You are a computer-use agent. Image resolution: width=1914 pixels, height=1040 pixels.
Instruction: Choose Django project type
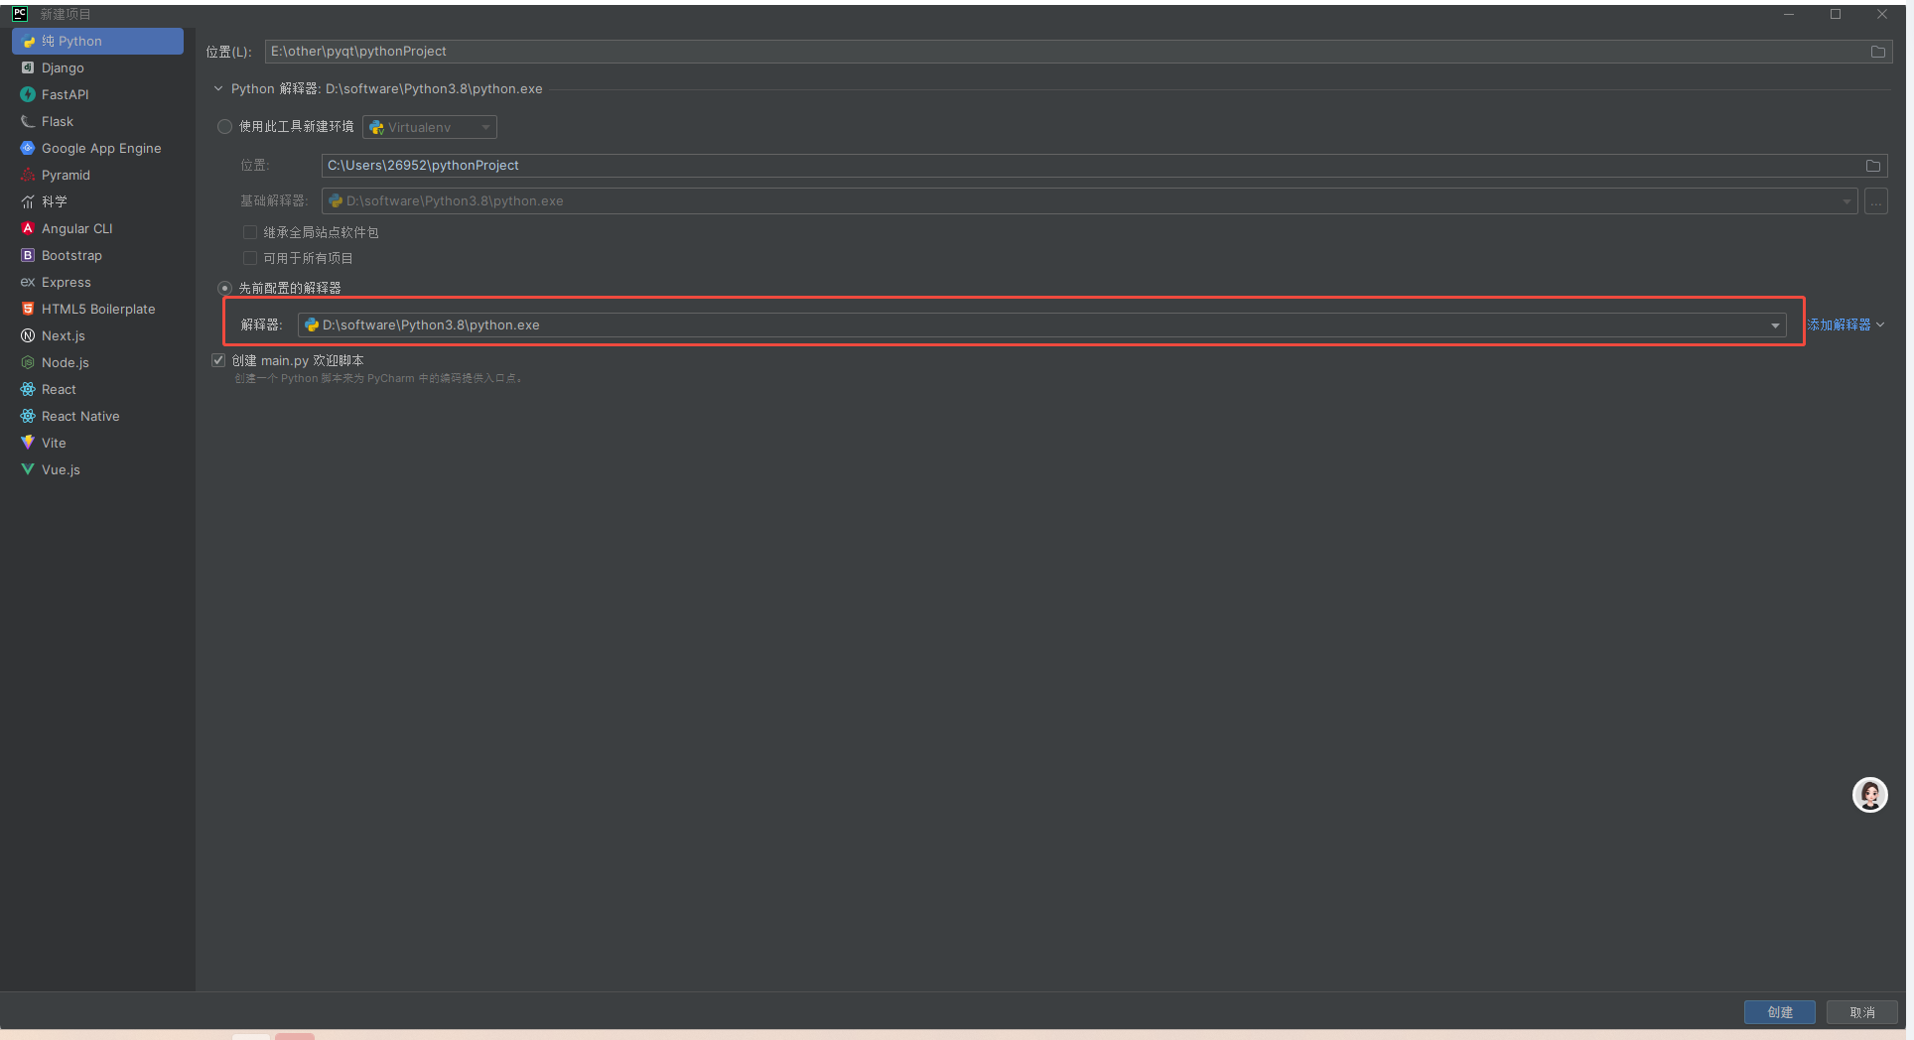point(97,67)
